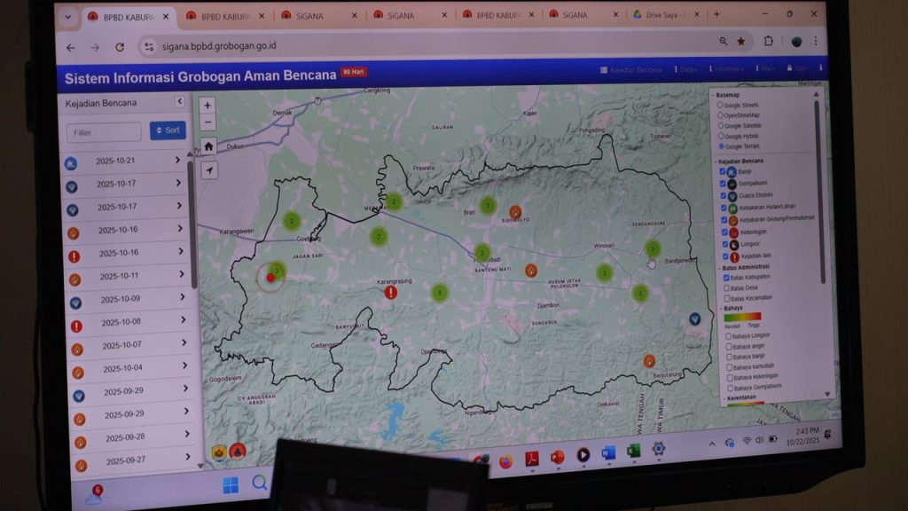Open Microsoft Word from the taskbar

608,453
